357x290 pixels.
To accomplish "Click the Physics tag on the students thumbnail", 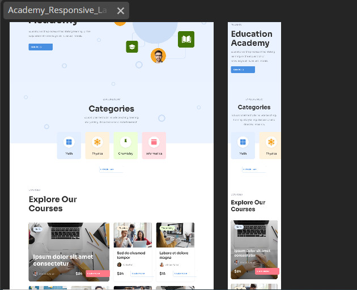I will (x=123, y=228).
